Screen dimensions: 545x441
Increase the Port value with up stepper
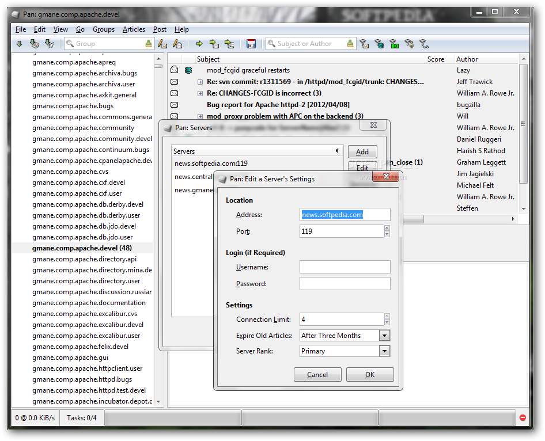pos(387,228)
